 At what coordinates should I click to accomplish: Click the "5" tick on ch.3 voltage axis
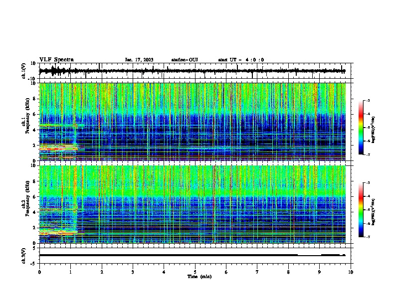click(34, 248)
